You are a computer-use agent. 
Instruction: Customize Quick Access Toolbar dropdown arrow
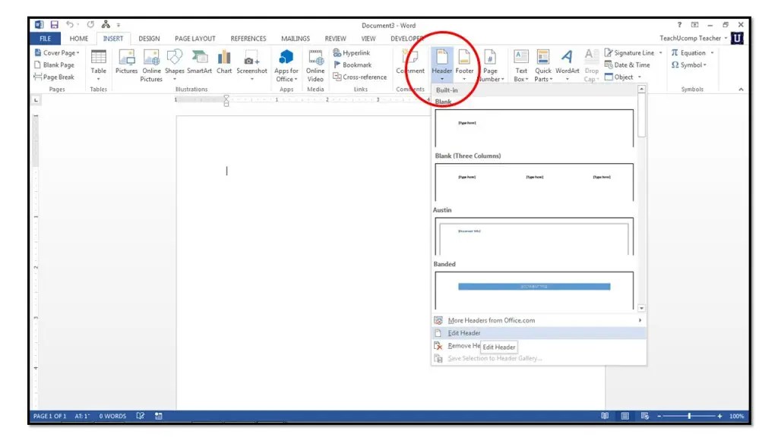[119, 25]
